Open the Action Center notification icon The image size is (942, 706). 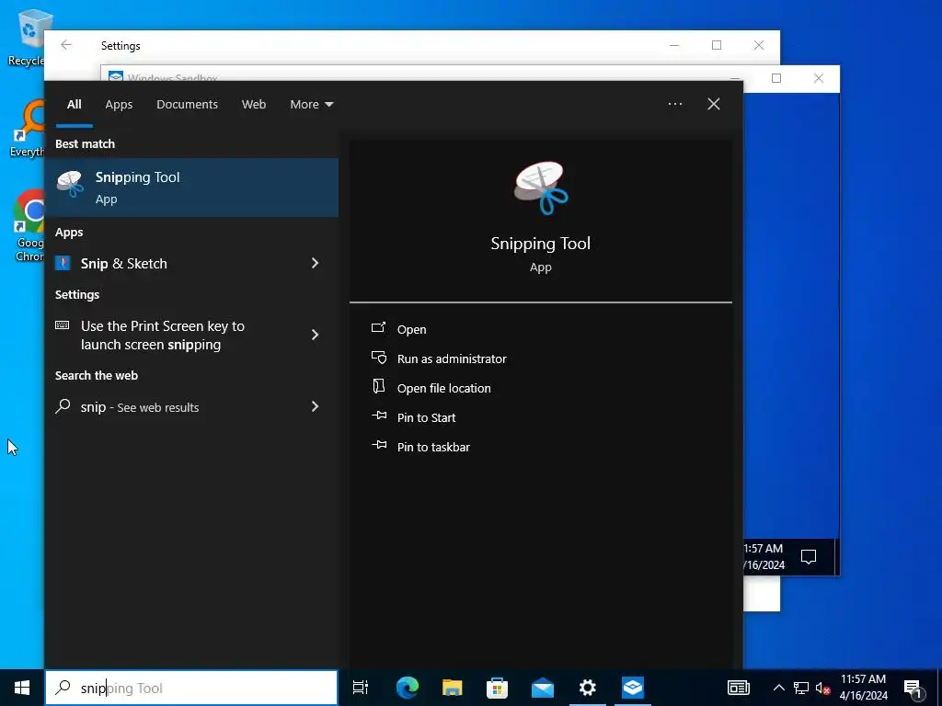click(x=913, y=689)
